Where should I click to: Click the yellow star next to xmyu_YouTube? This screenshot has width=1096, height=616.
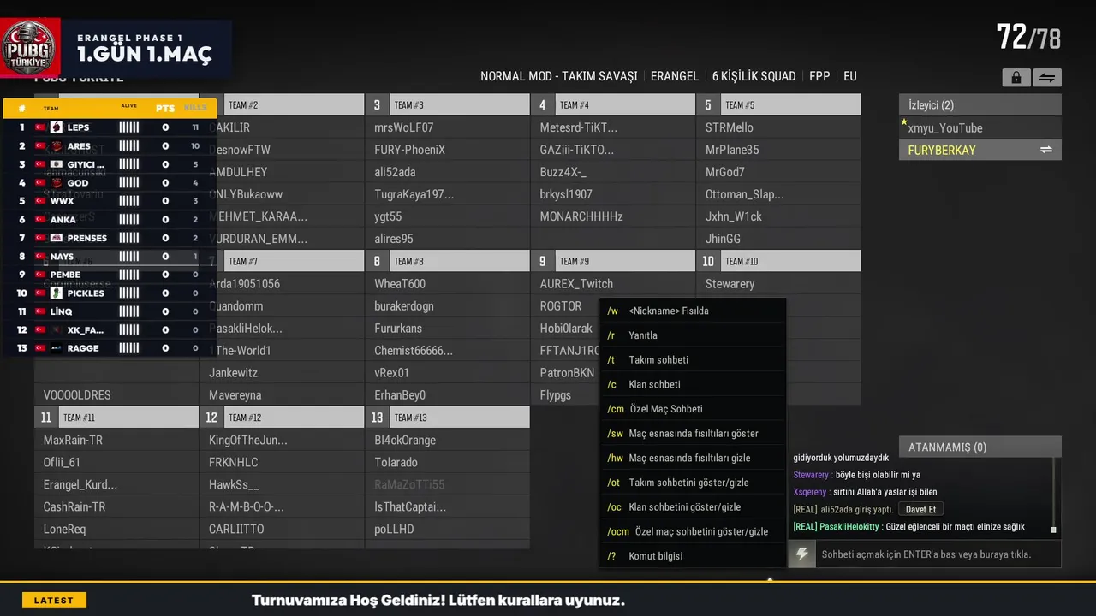[x=903, y=122]
